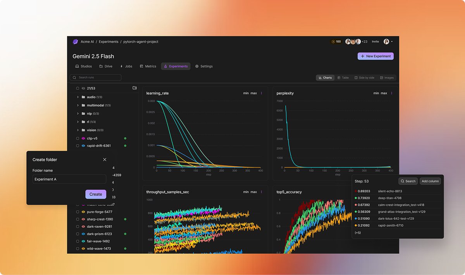Click the Add column button
Viewport: 465px width, 275px height.
(x=430, y=181)
